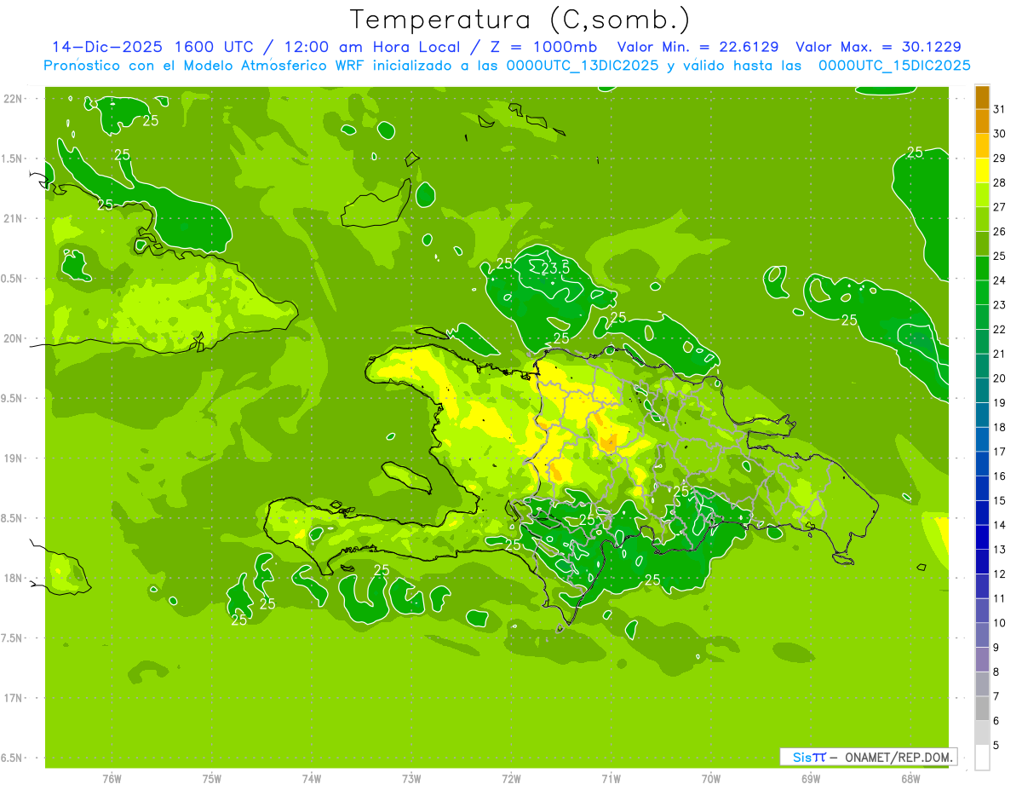
Task: Click the '71W' longitude label
Action: [x=611, y=779]
